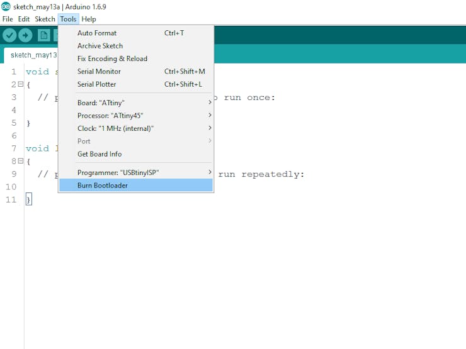Open Serial Plotter
The image size is (466, 349).
pos(136,84)
